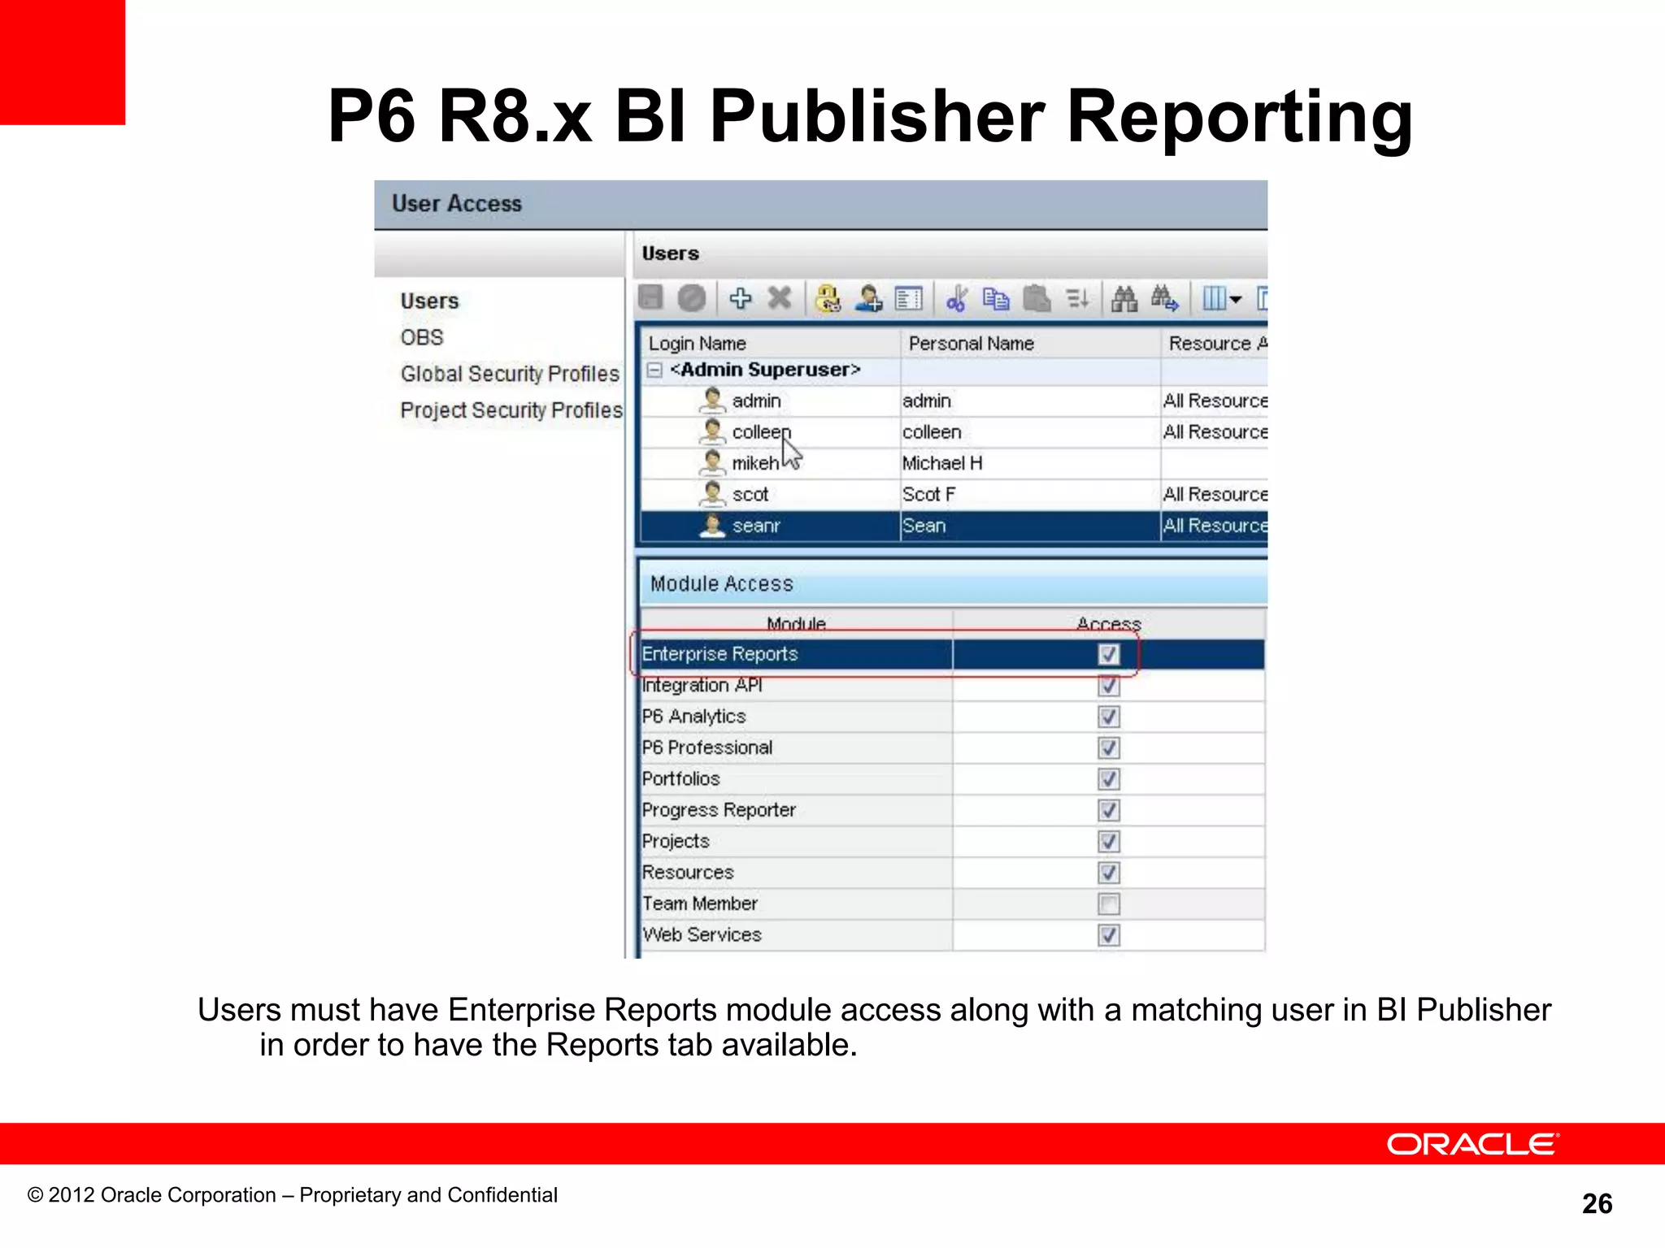
Task: Toggle Progress Reporter access checkbox
Action: coord(1109,810)
